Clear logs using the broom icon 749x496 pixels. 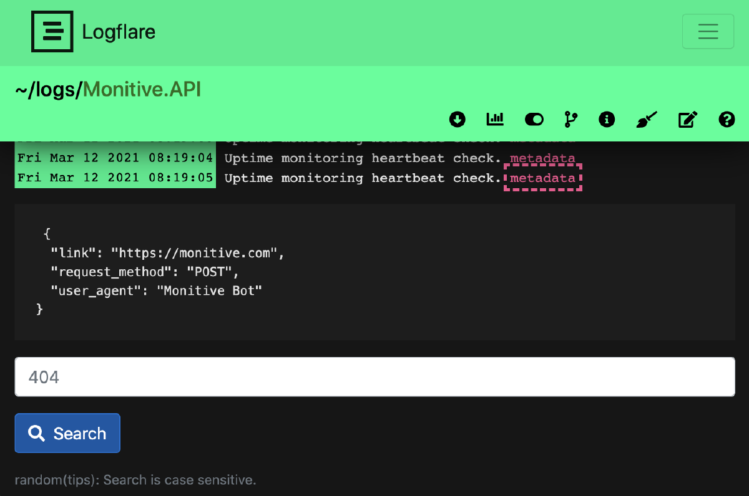pos(647,119)
